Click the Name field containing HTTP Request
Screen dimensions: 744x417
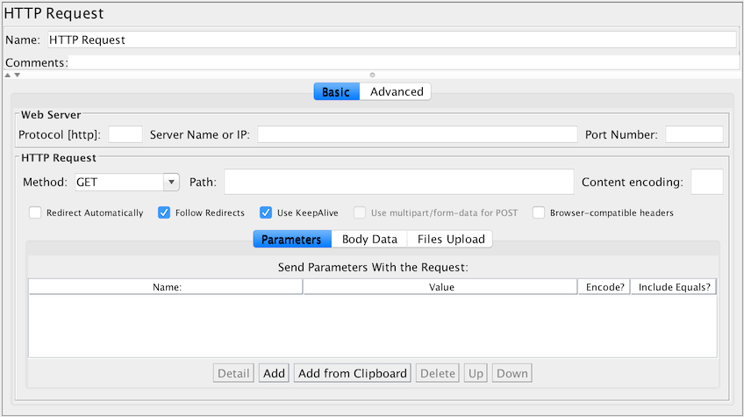(x=390, y=40)
